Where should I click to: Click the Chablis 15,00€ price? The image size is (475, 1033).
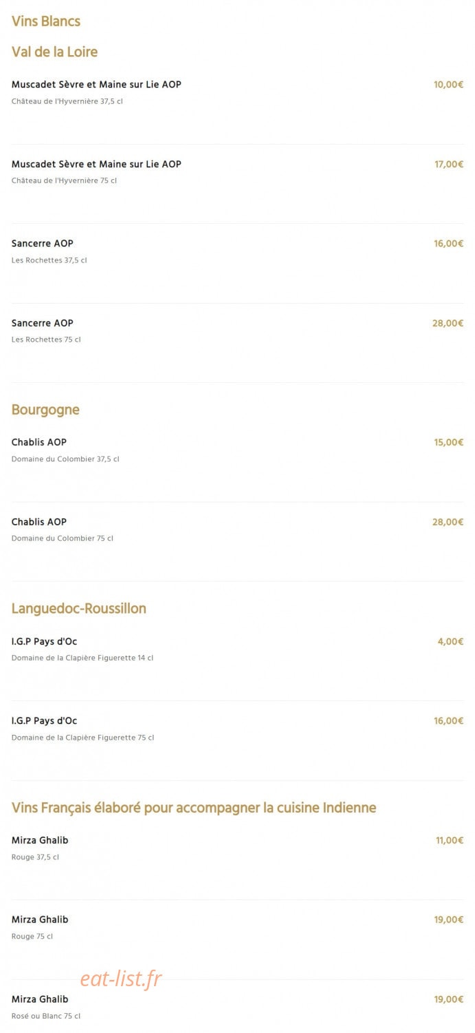(449, 442)
